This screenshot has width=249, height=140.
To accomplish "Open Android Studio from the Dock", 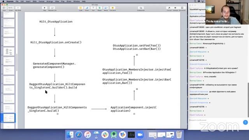I will tap(114, 135).
